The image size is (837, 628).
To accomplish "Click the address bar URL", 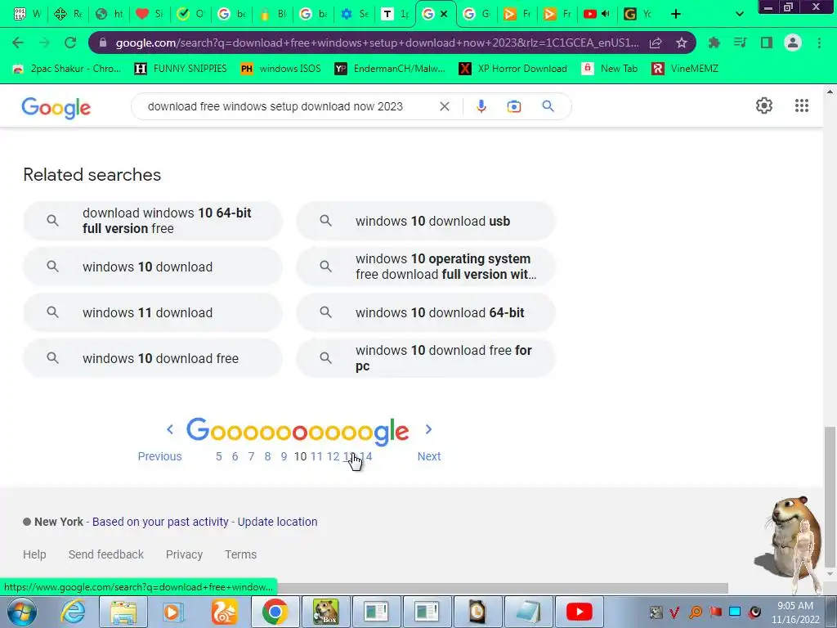I will coord(376,43).
